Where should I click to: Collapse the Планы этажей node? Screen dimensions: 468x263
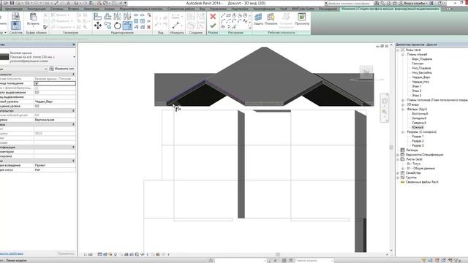pyautogui.click(x=403, y=55)
